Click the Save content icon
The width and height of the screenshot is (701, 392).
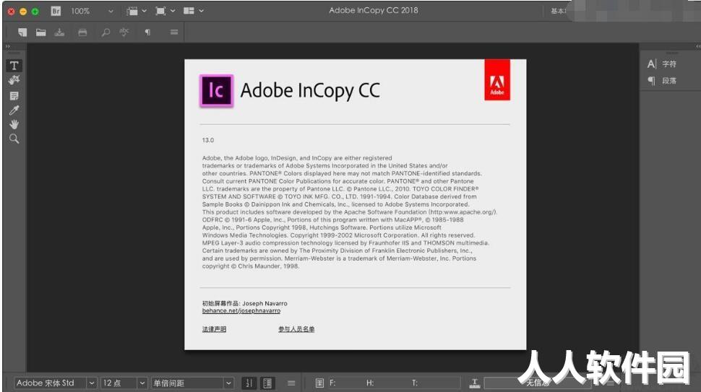tap(59, 32)
